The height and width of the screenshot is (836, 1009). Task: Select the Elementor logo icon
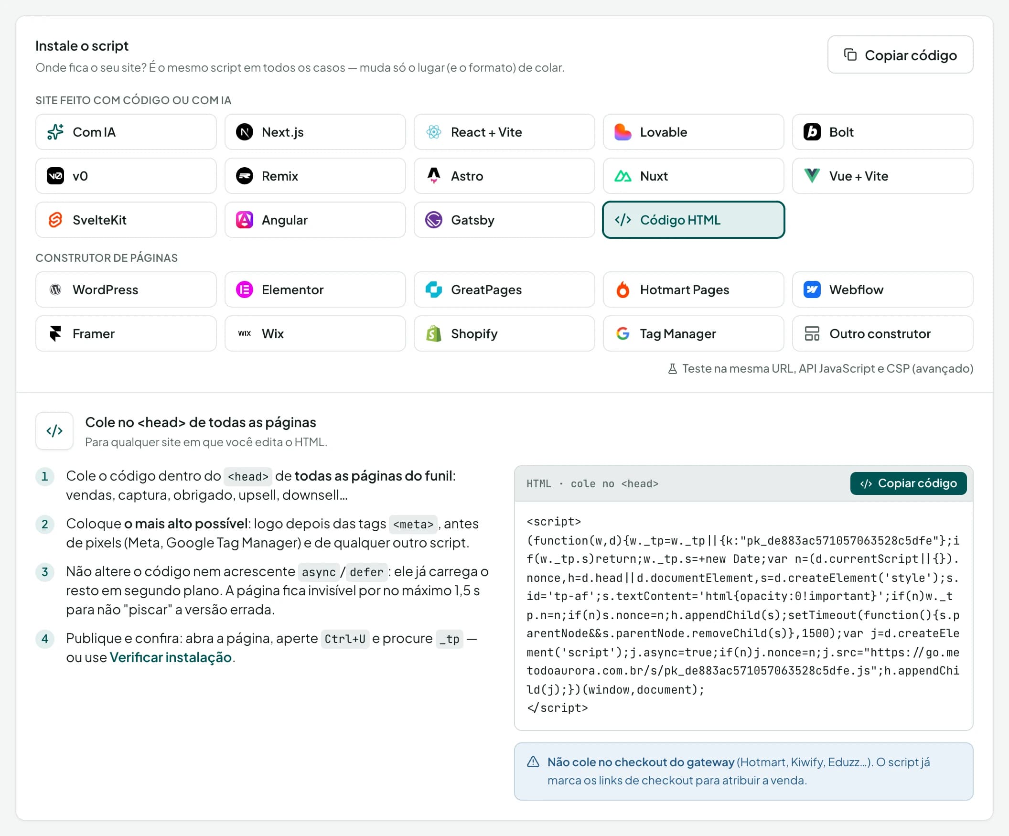point(245,289)
